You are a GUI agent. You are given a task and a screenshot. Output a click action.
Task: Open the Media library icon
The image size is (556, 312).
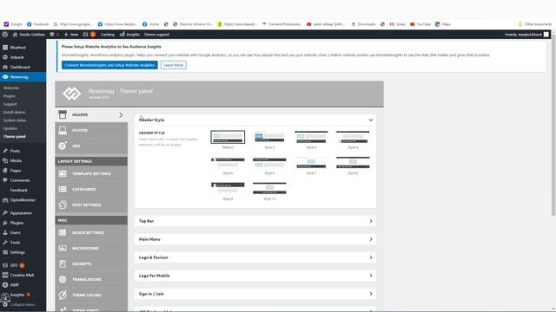pos(5,160)
